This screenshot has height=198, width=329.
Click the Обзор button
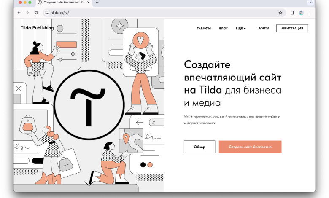pos(200,147)
